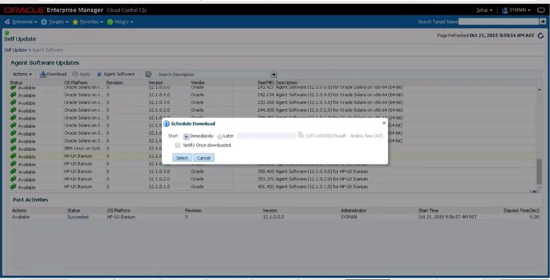Image resolution: width=550 pixels, height=280 pixels.
Task: Select the Later radio button
Action: tap(220, 136)
